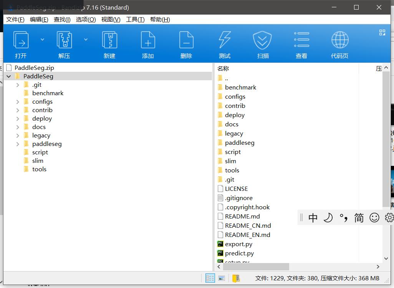Select README_EN.md in file list
The width and height of the screenshot is (394, 288).
248,235
